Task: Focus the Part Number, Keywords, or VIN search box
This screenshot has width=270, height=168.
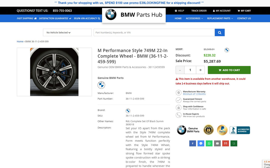Action: tap(154, 33)
